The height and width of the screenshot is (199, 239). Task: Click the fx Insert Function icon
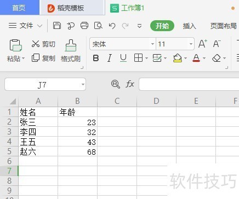pyautogui.click(x=130, y=84)
